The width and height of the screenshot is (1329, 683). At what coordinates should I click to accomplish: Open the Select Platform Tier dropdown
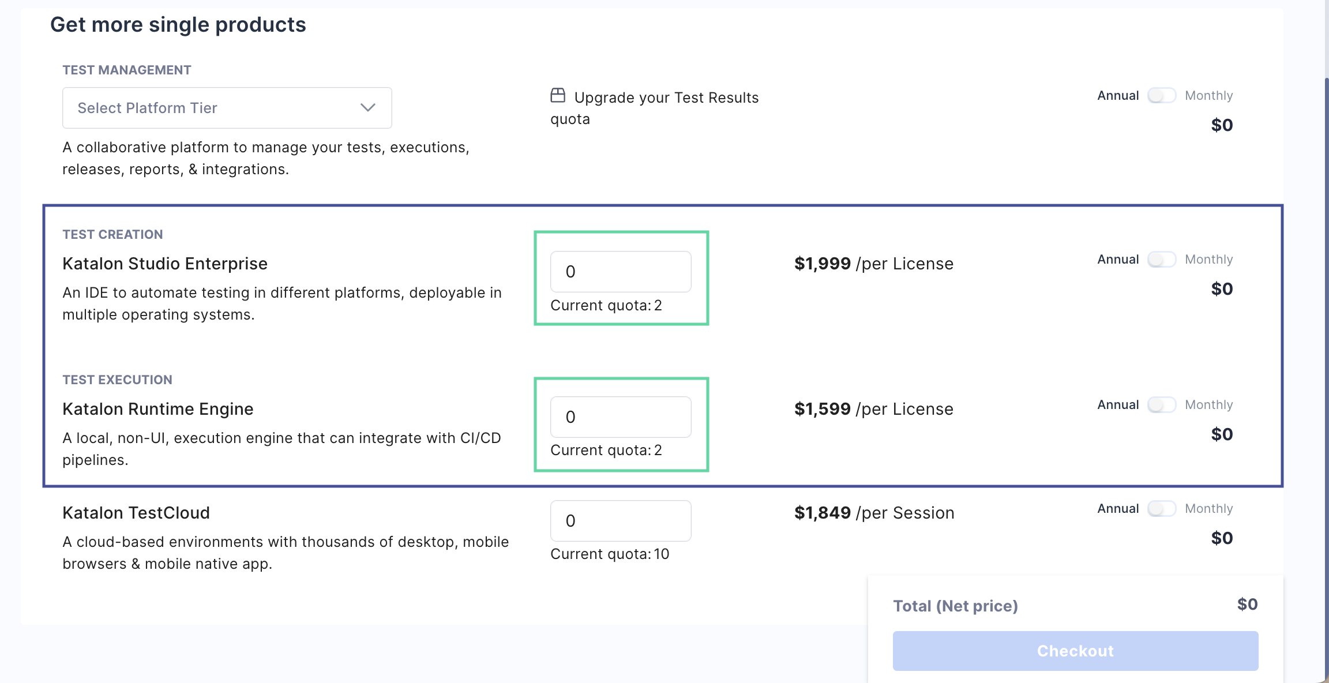pos(227,108)
